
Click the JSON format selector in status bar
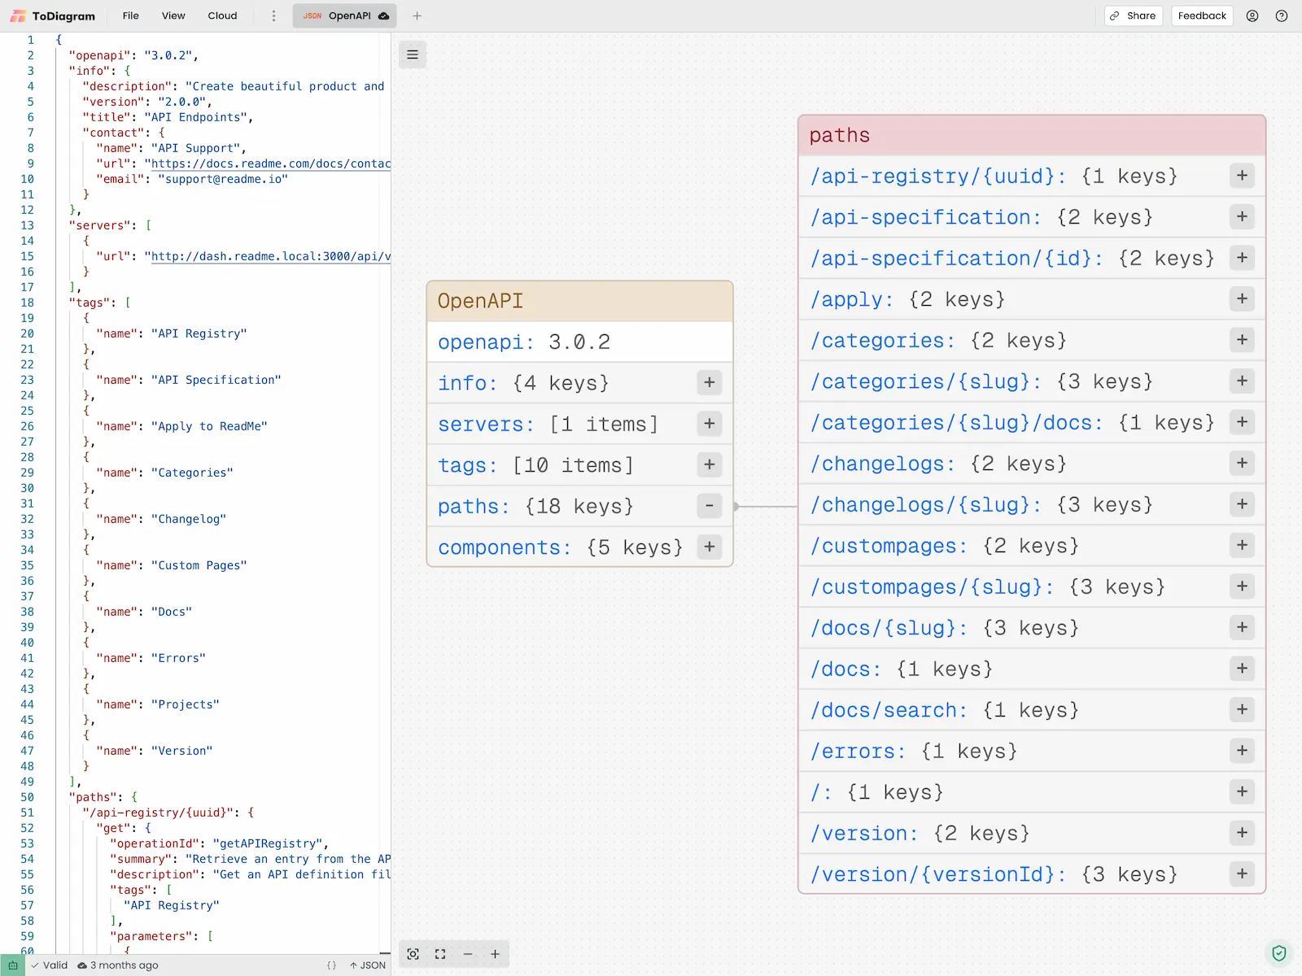(x=368, y=965)
